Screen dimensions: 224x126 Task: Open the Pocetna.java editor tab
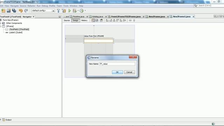[x=78, y=17]
